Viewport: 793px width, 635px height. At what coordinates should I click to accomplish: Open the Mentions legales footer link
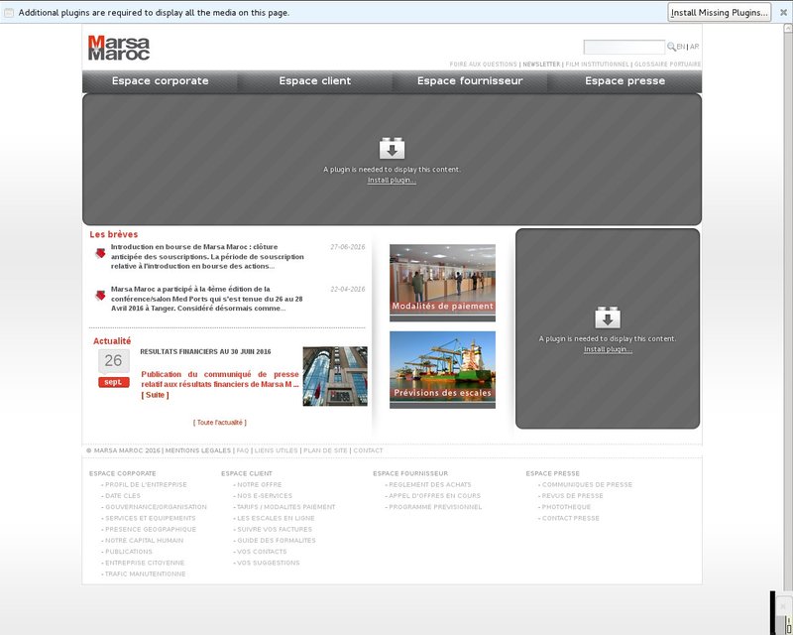[197, 450]
